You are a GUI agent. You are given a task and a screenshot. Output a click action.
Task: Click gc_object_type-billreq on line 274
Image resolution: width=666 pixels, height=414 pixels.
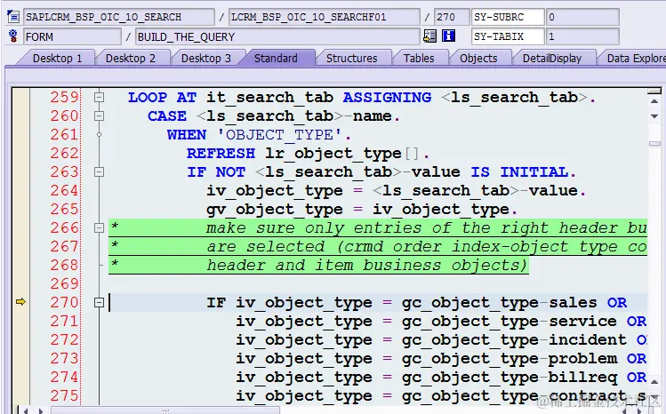pyautogui.click(x=509, y=377)
